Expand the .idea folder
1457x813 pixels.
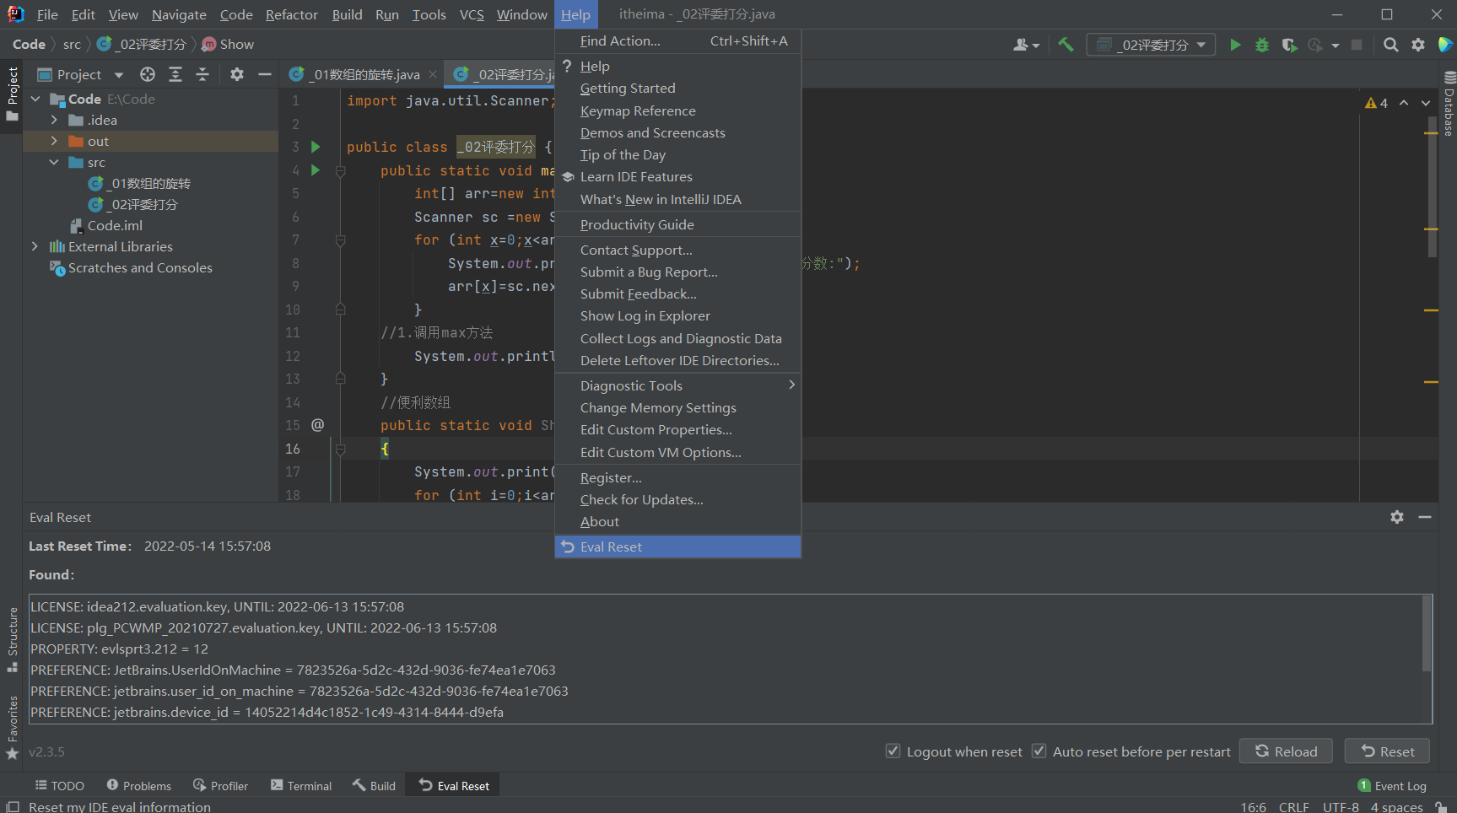click(54, 120)
